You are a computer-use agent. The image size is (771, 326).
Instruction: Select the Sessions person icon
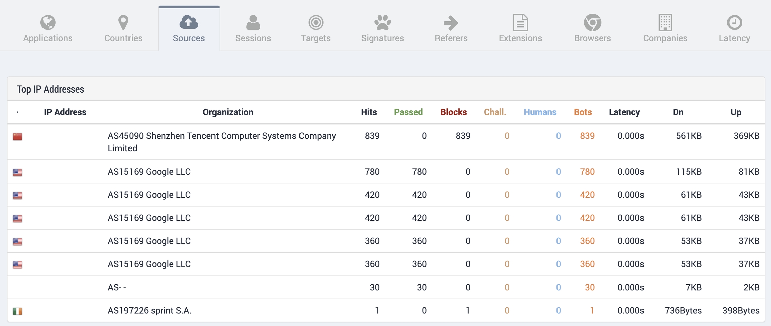click(x=253, y=22)
